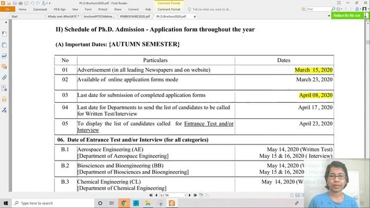Go to previous page arrow
The width and height of the screenshot is (370, 208).
tap(156, 195)
